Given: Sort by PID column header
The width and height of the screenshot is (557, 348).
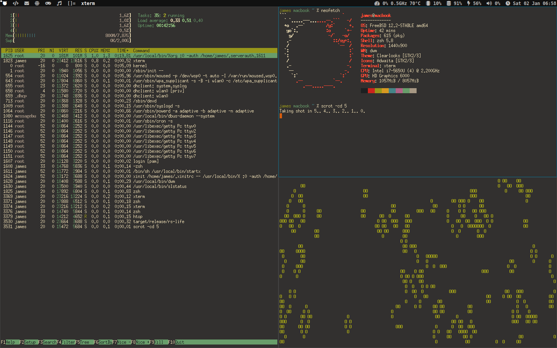Looking at the screenshot, I should (x=9, y=51).
